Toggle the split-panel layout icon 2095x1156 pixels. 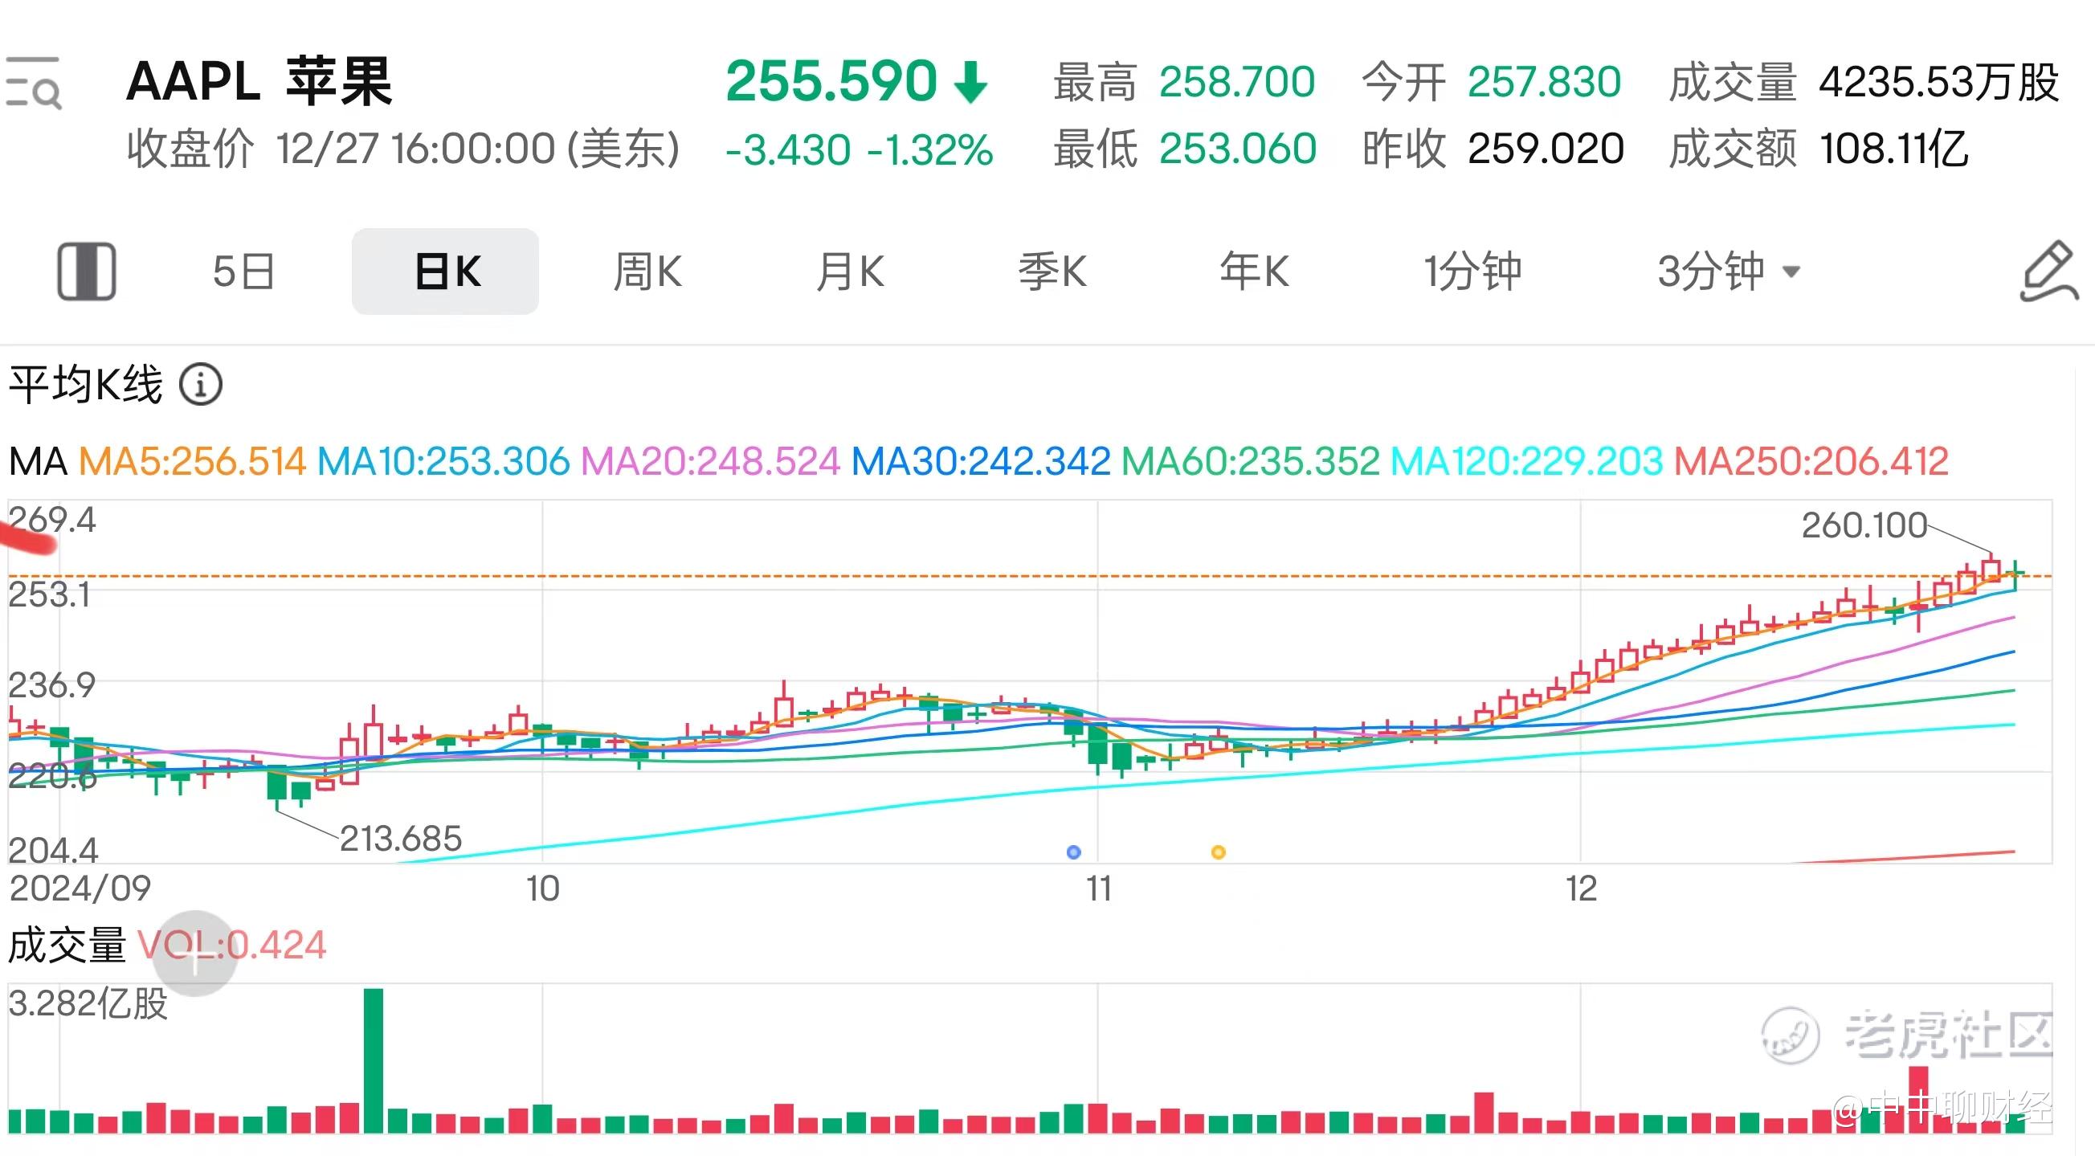(x=86, y=271)
